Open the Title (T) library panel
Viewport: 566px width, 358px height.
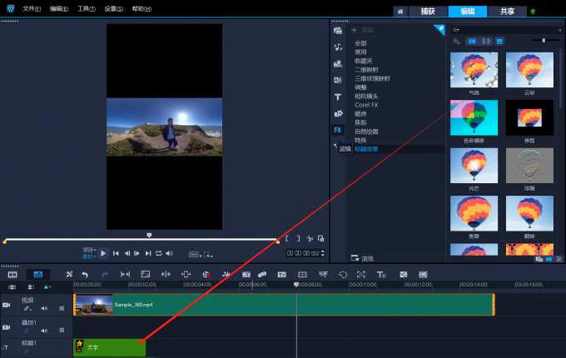pos(337,97)
